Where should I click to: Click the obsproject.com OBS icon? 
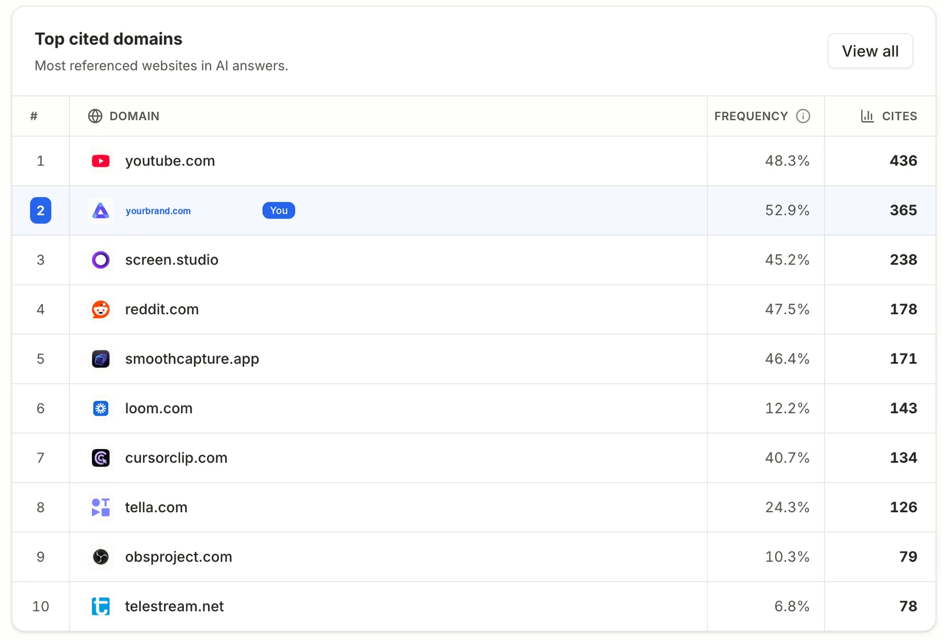click(101, 557)
